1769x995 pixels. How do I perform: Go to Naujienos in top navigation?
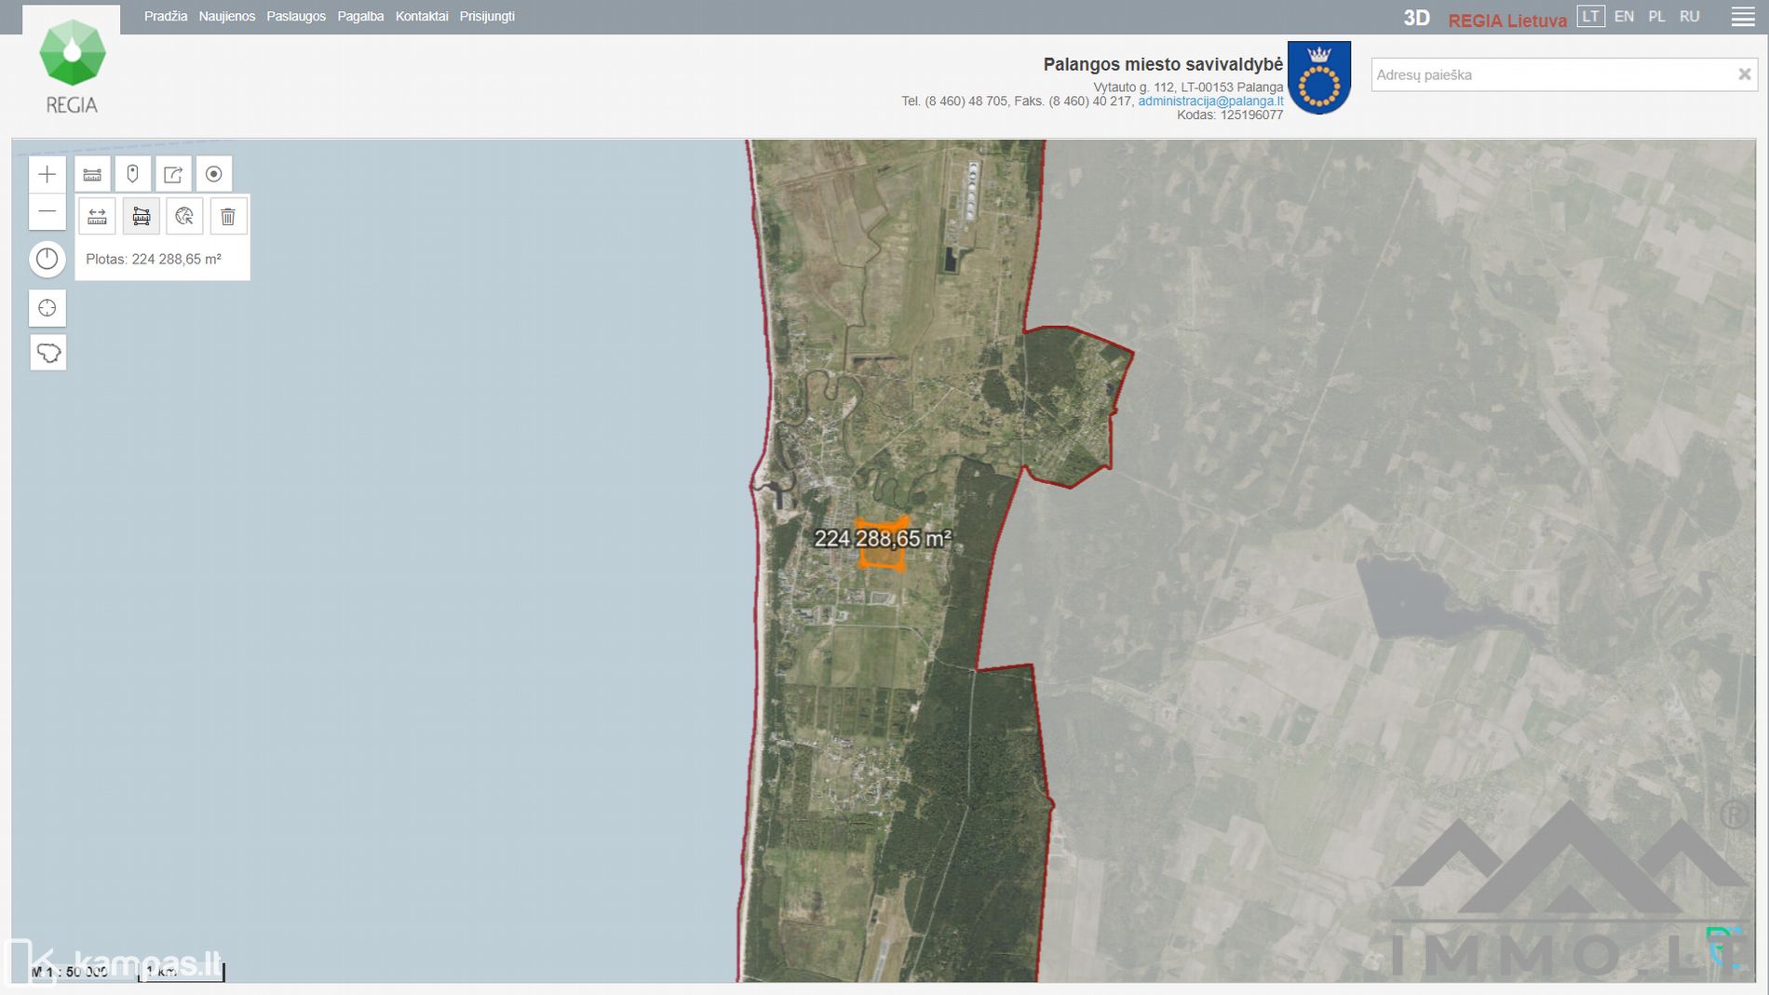[x=226, y=17]
